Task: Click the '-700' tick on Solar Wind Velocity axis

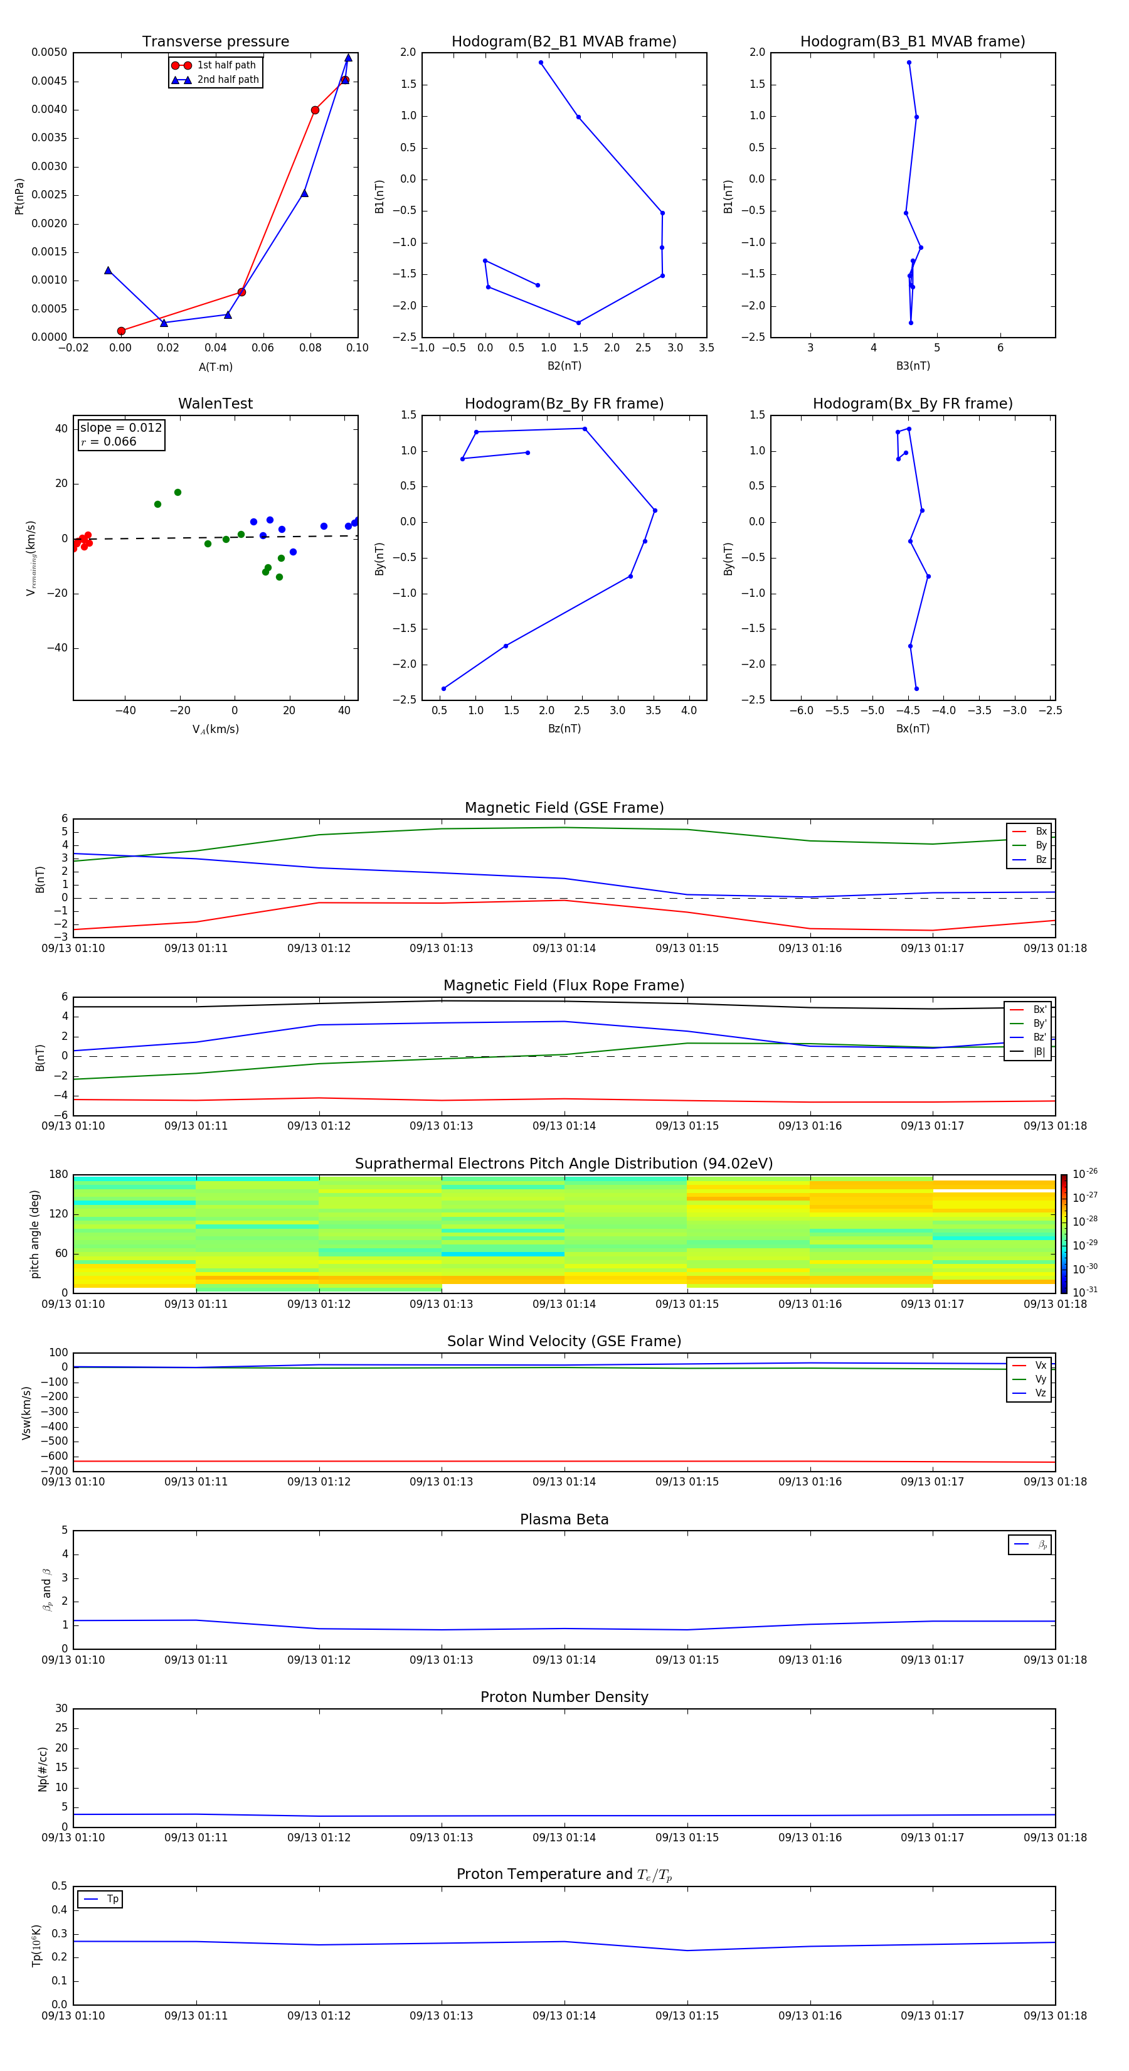Action: pos(55,1470)
